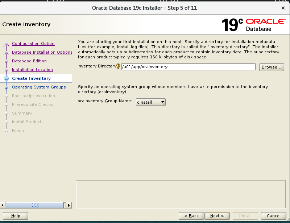Click the horizontal scrollbar thumb in sidebar
This screenshot has width=290, height=223.
coord(34,205)
